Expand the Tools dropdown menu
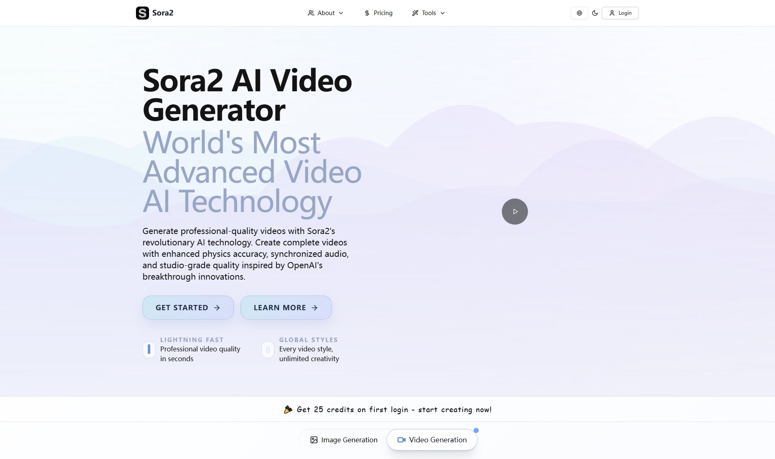Image resolution: width=775 pixels, height=459 pixels. tap(428, 13)
